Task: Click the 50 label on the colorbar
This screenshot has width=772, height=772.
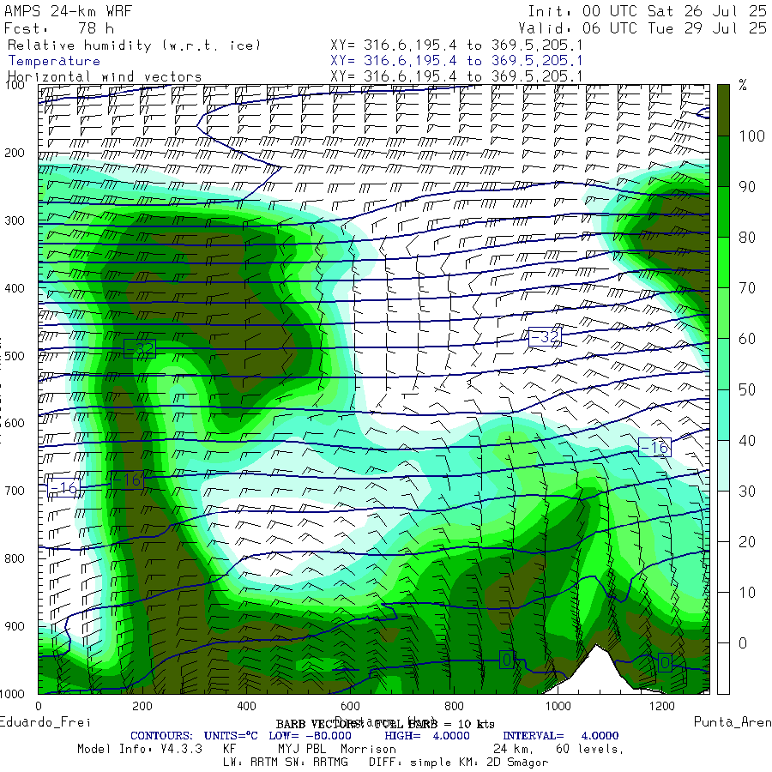Action: point(747,389)
